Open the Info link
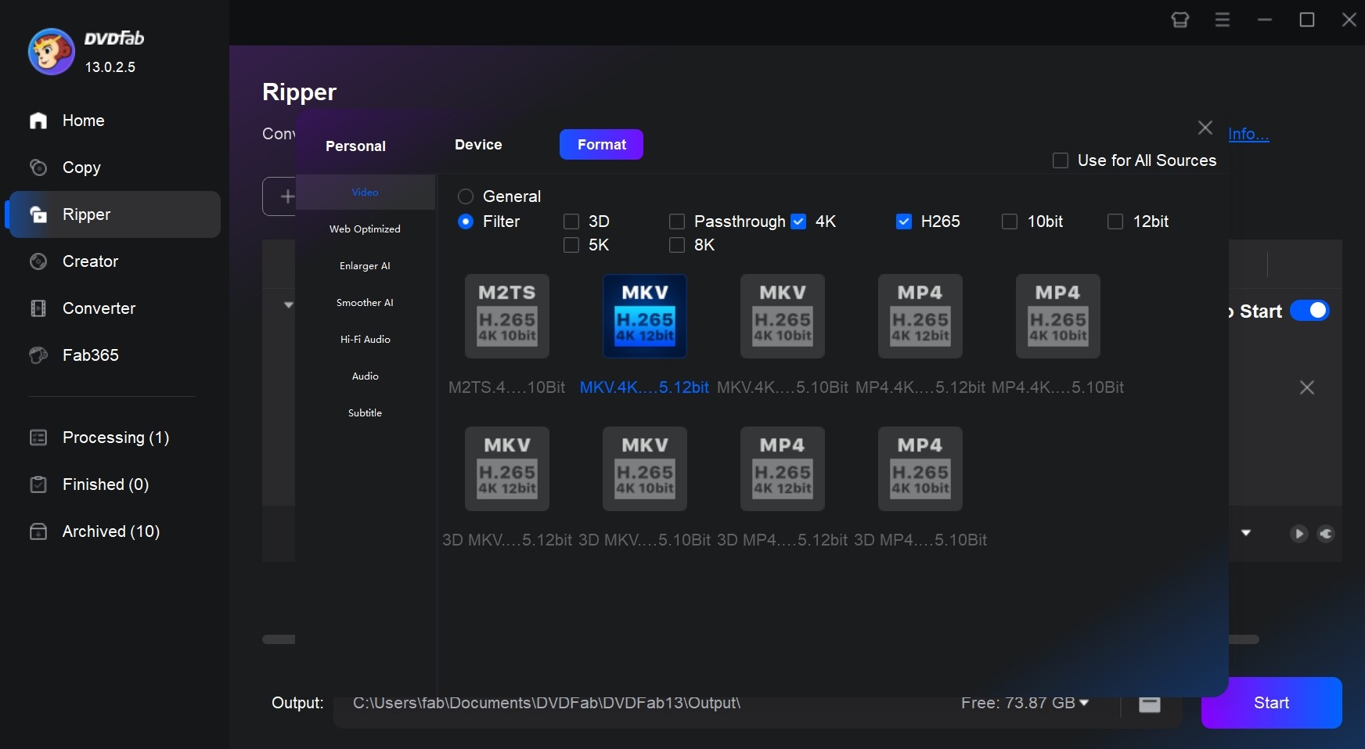Screen dimensions: 1365x749 pyautogui.click(x=1248, y=134)
